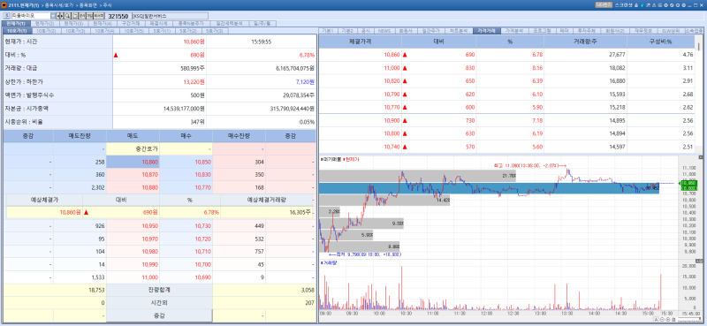This screenshot has height=326, width=707.
Task: Switch to the 현재가(3) tab
Action: [x=73, y=23]
